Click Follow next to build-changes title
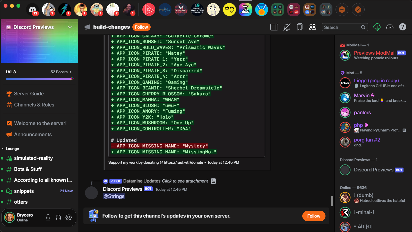Viewport: 412px width, 232px height. point(141,27)
